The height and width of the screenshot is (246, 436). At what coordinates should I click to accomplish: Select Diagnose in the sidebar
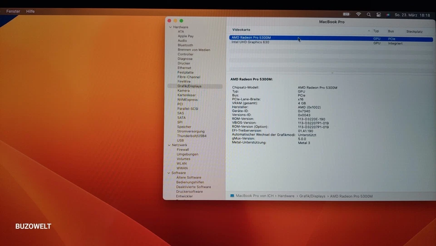[x=185, y=59]
